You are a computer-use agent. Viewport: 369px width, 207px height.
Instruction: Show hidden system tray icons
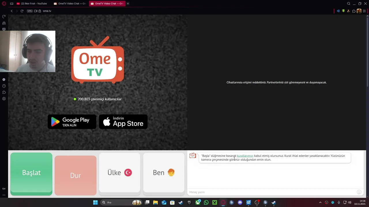point(320,202)
